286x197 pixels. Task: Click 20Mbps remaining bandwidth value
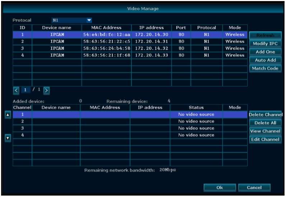coord(168,170)
